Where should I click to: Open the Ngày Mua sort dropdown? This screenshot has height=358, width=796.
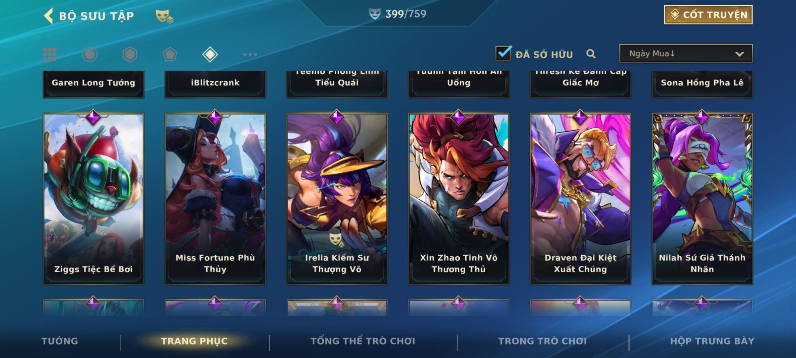686,53
